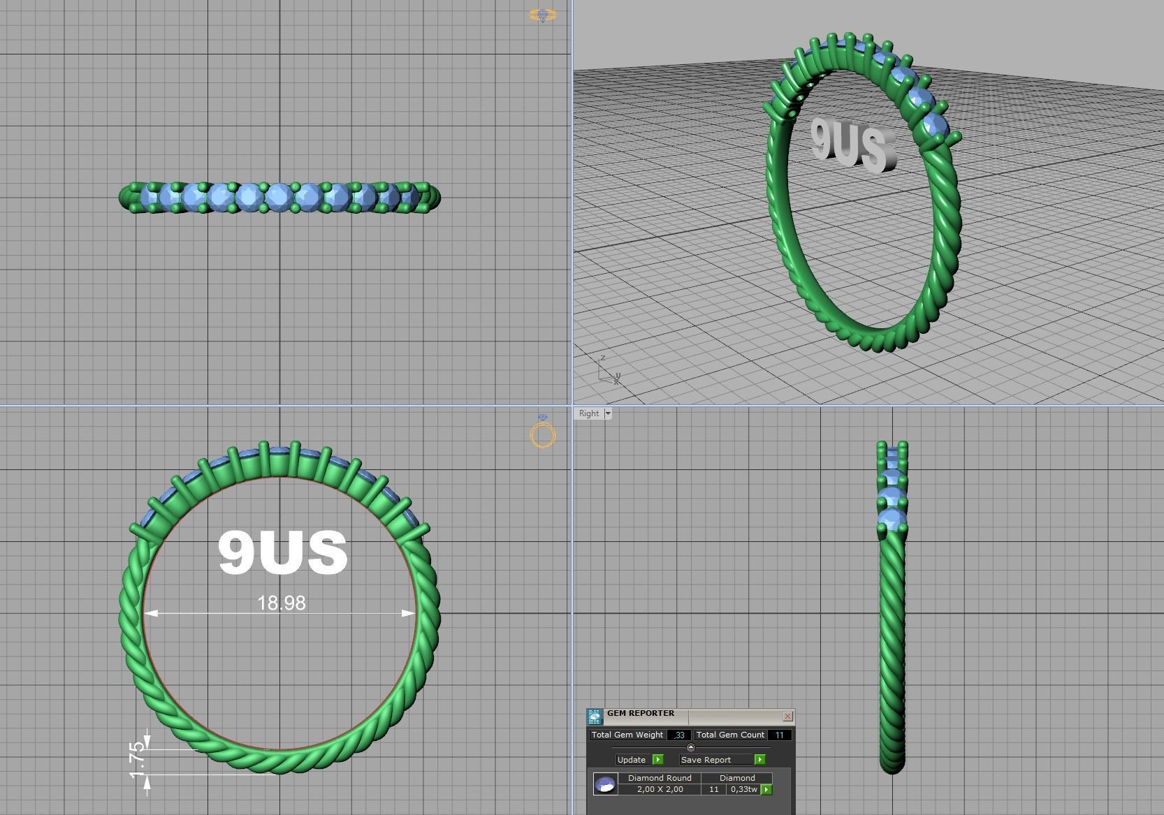Click the Total Gem Weight value field
This screenshot has height=815, width=1164.
[x=679, y=735]
